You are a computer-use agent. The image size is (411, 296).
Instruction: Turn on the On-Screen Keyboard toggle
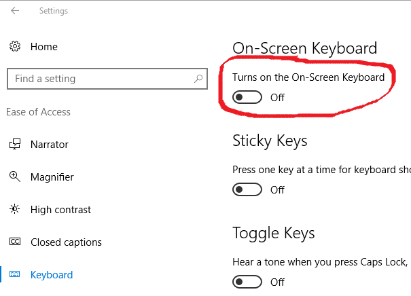(x=247, y=97)
